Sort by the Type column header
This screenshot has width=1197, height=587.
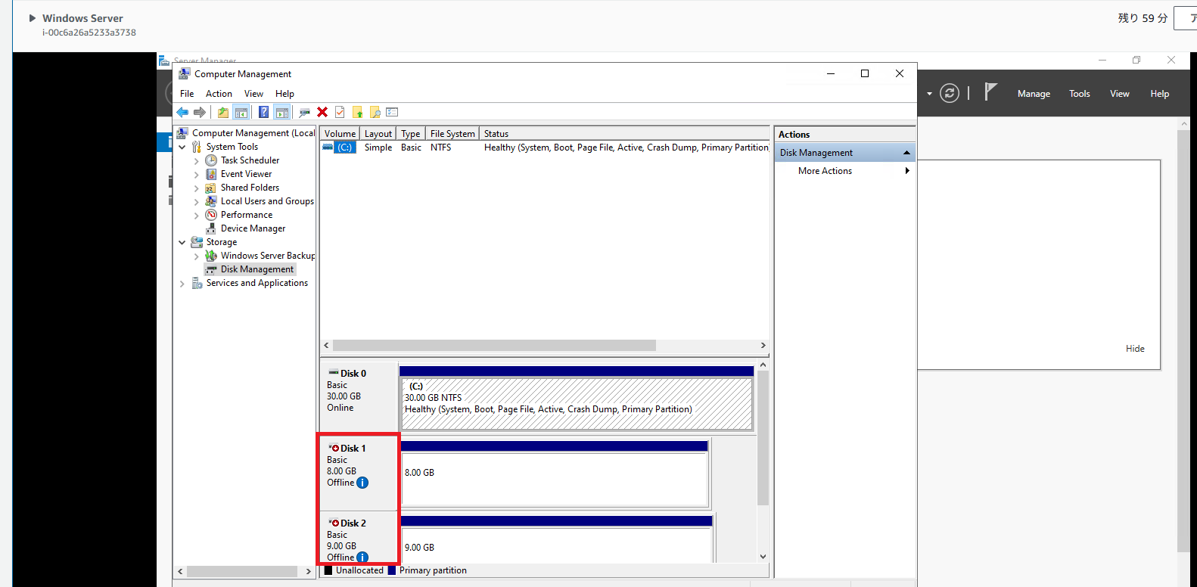(411, 134)
